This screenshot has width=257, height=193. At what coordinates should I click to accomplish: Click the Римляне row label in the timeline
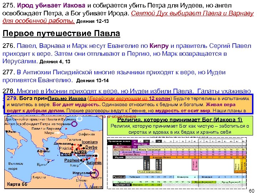pyautogui.click(x=119, y=177)
